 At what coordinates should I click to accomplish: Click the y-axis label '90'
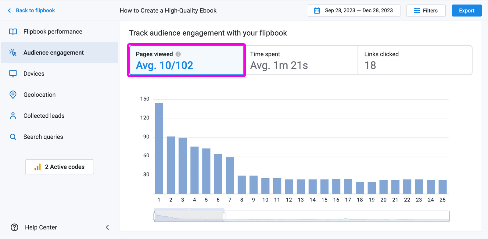(146, 137)
